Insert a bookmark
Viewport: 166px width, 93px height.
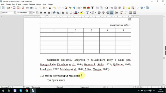(124, 8)
